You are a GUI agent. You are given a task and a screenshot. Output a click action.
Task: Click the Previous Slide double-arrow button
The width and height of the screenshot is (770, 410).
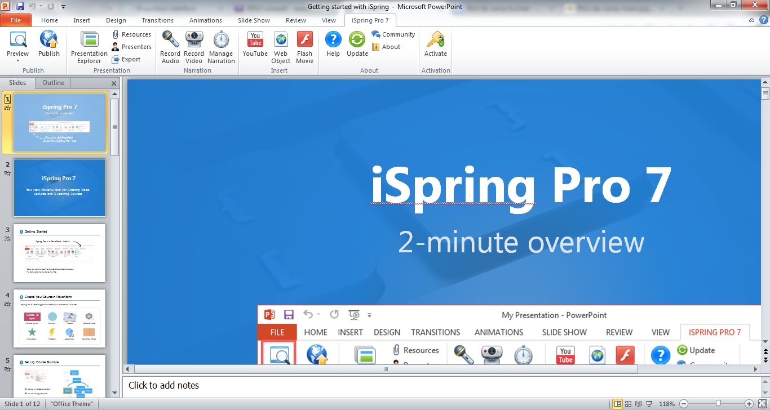tap(765, 351)
